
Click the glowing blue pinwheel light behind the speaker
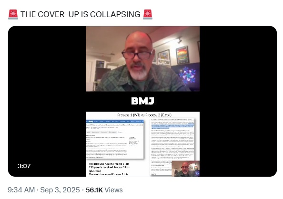[x=187, y=75]
